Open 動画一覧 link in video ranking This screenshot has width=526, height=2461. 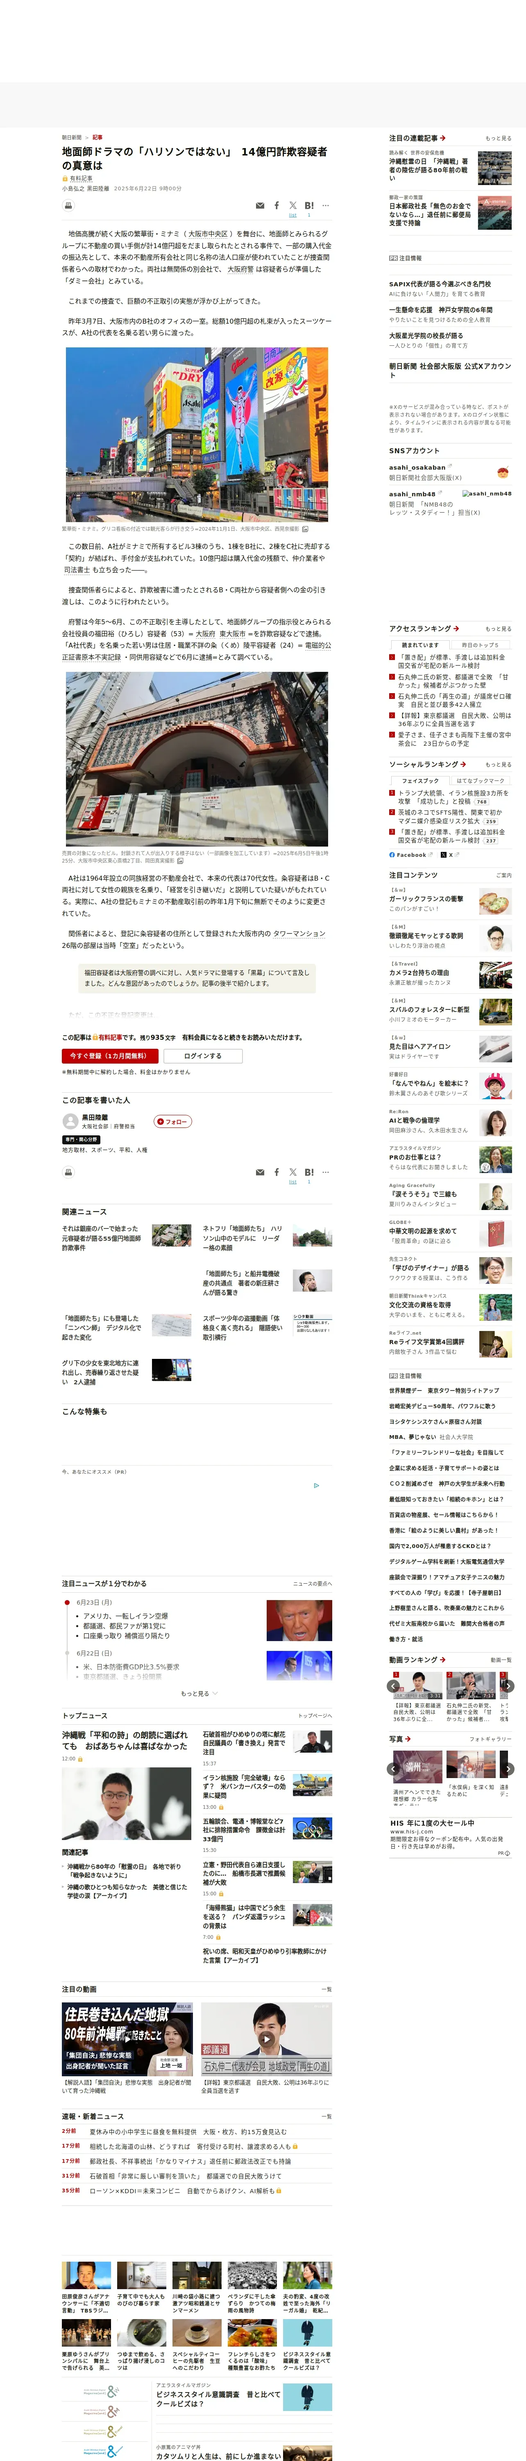[501, 1660]
